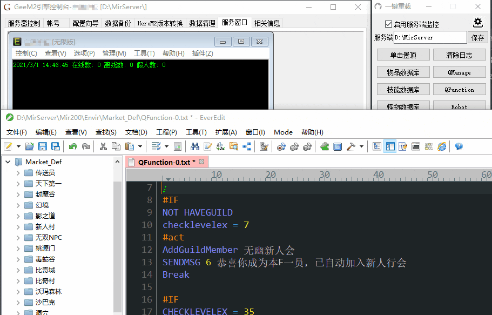Toggle 启用服务端监控 checkbox
This screenshot has height=315, width=492.
388,24
